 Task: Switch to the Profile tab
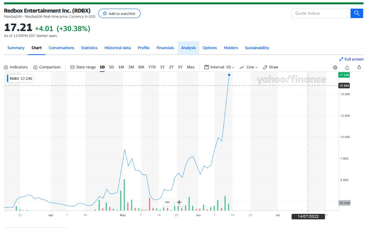pyautogui.click(x=143, y=48)
